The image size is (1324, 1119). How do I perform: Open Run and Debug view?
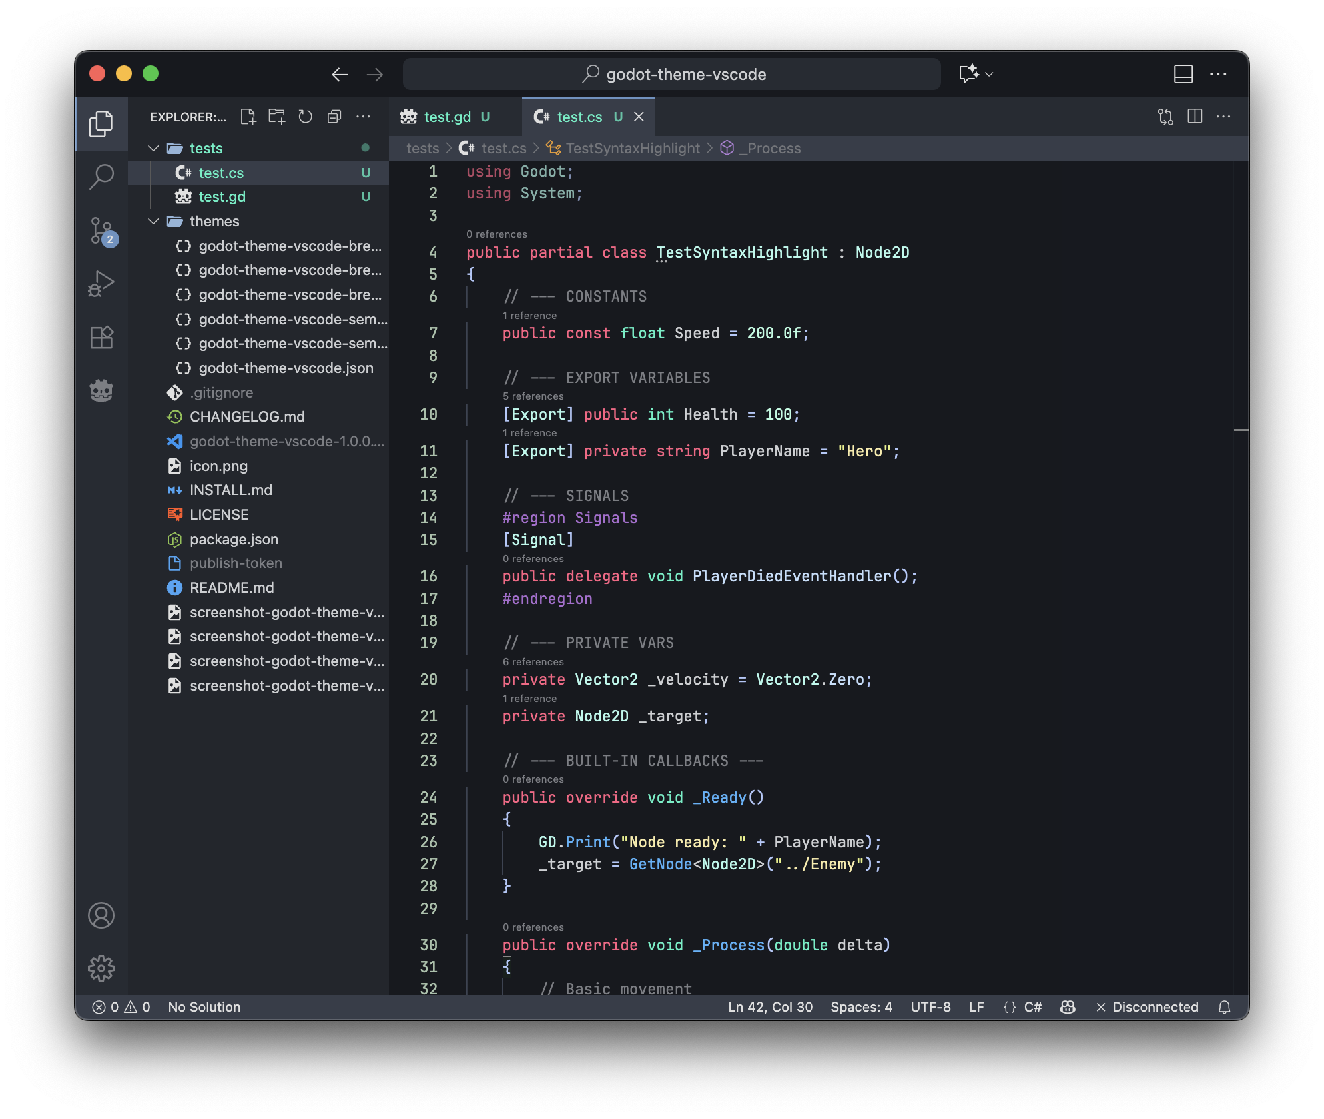(x=101, y=284)
